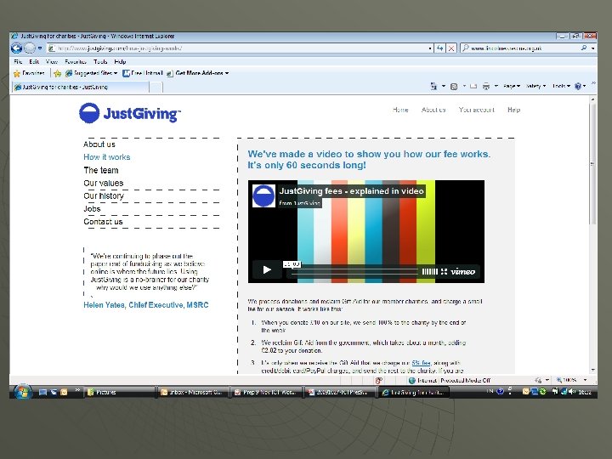Viewport: 612px width, 459px height.
Task: Click the search magnifier button
Action: click(x=584, y=48)
